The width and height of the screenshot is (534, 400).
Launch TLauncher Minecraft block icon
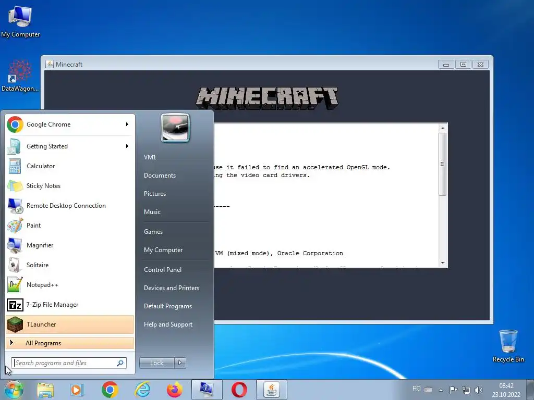pos(15,324)
